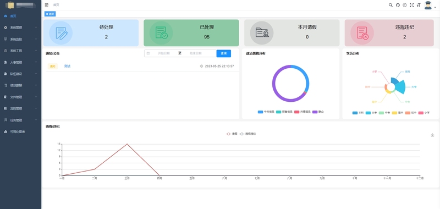Image resolution: width=440 pixels, height=209 pixels.
Task: Click the 违规违纪 rejected-document icon
Action: coord(362,33)
